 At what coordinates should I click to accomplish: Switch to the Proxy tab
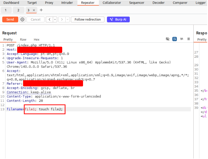click(49, 3)
